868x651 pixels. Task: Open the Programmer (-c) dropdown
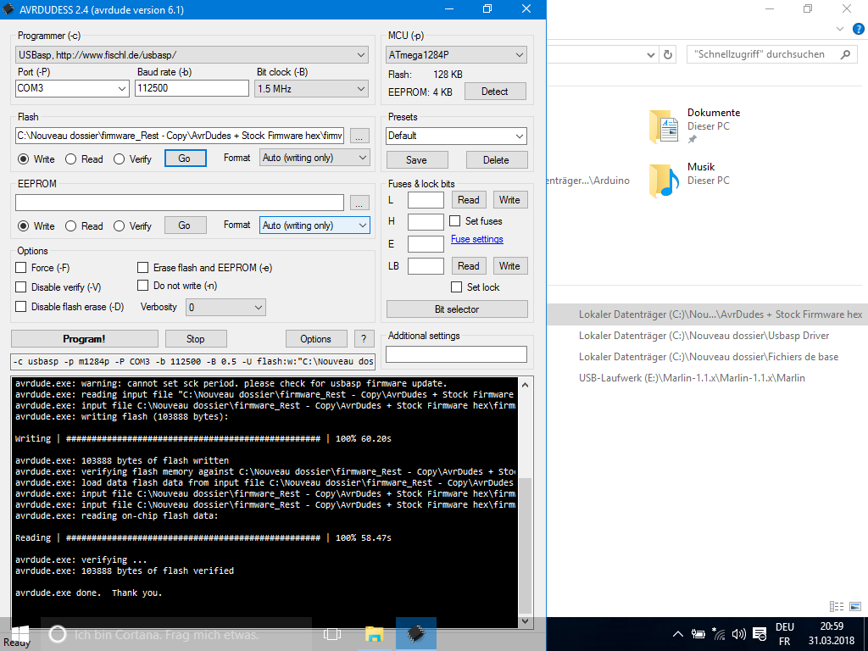192,55
